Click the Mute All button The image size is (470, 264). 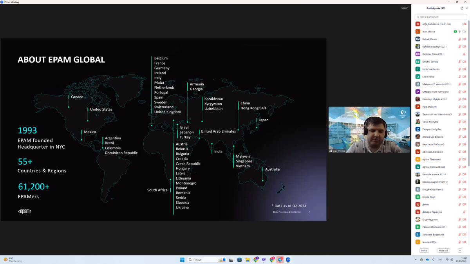(443, 251)
